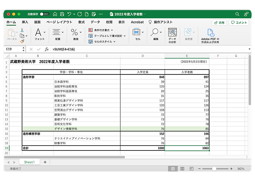
Task: Click the Cut scissors icon
Action: [x=22, y=30]
